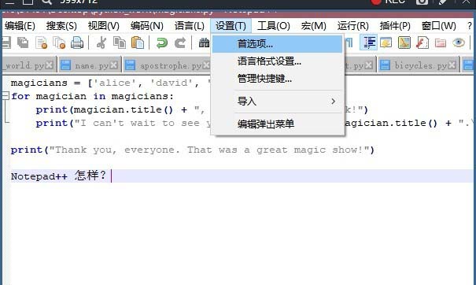The image size is (476, 285).
Task: Click the Copy toolbar icon
Action: click(120, 43)
